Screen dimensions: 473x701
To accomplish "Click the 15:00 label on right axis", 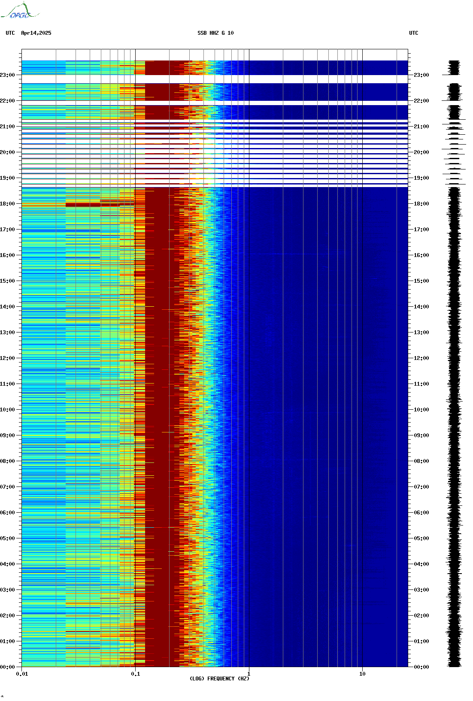I will point(421,281).
